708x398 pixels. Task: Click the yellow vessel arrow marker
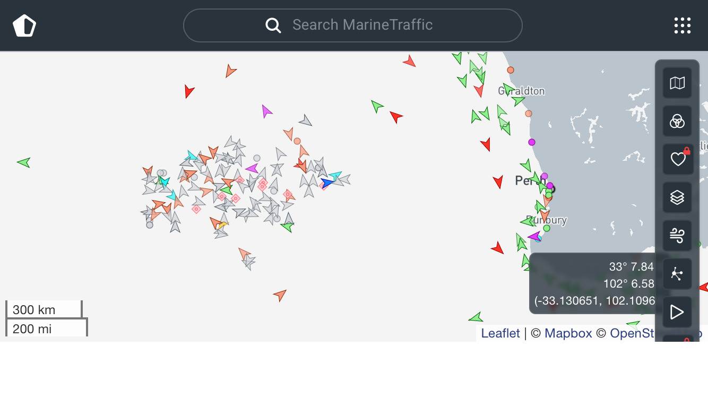[222, 226]
